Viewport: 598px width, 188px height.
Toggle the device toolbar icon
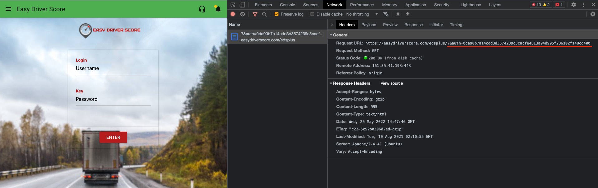click(242, 5)
